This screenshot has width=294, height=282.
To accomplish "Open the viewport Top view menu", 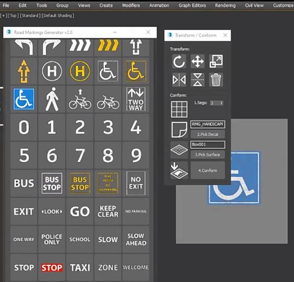I will click(x=13, y=15).
